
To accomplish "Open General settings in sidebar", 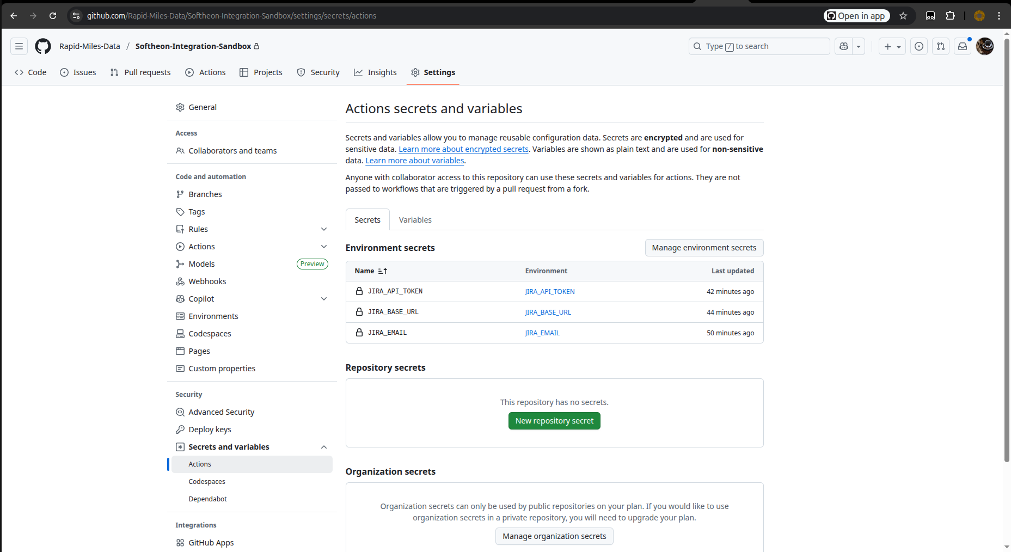I will pos(252,107).
